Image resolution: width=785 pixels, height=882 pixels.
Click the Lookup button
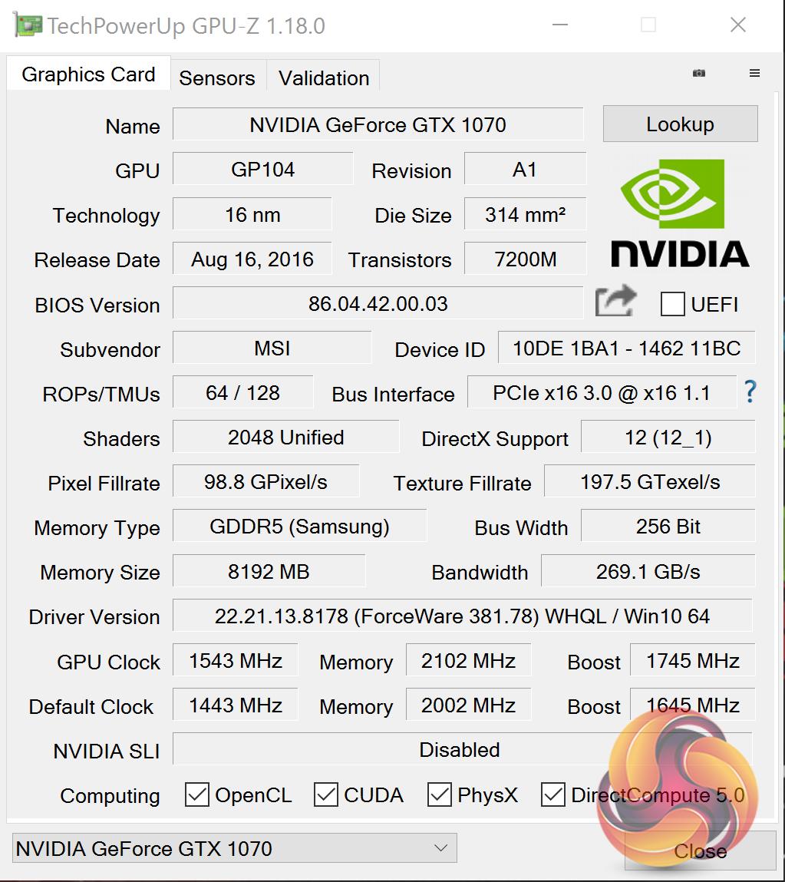tap(680, 124)
